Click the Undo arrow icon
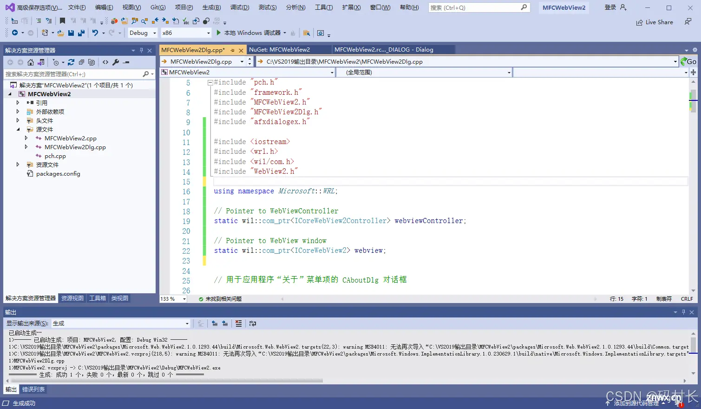The width and height of the screenshot is (701, 409). (95, 33)
